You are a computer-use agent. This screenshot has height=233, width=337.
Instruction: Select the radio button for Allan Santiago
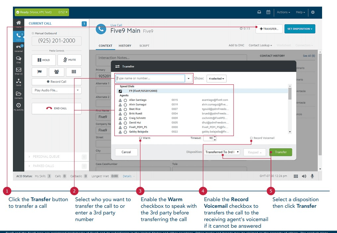click(x=125, y=100)
